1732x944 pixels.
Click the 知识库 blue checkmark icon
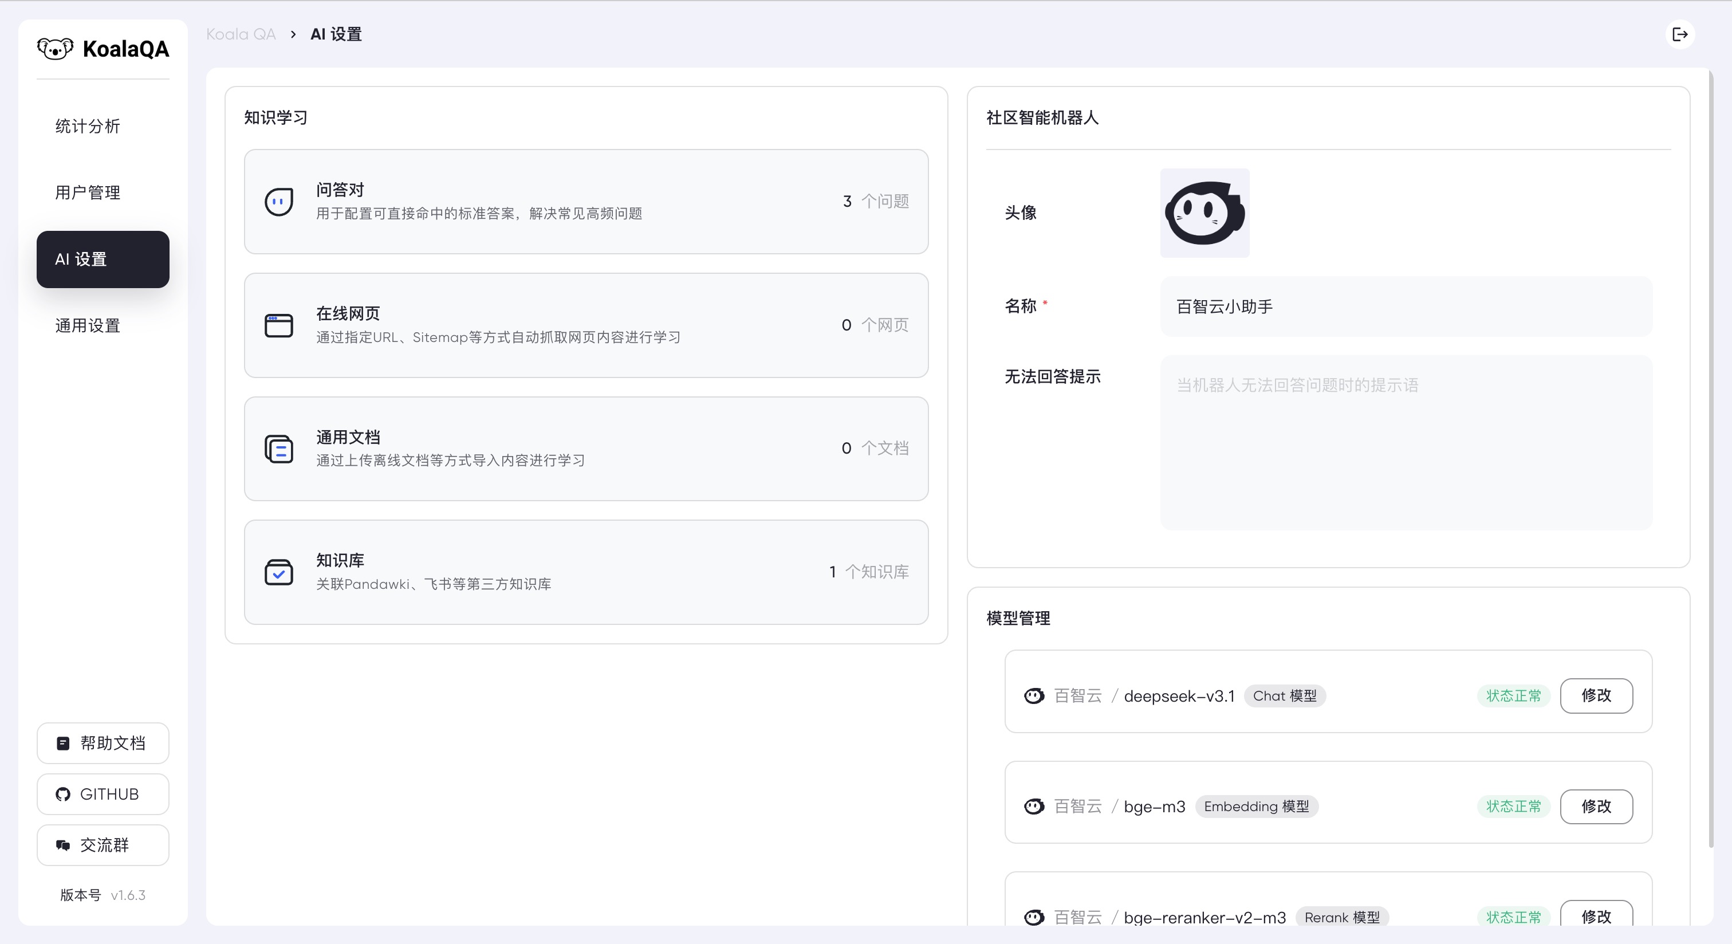[x=279, y=572]
